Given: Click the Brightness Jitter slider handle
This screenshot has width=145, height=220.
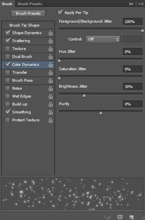Looking at the screenshot, I should (84, 96).
